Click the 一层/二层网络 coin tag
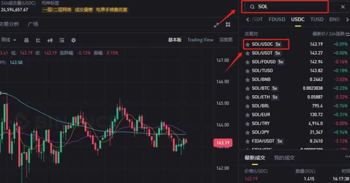This screenshot has width=350, height=183. click(57, 10)
